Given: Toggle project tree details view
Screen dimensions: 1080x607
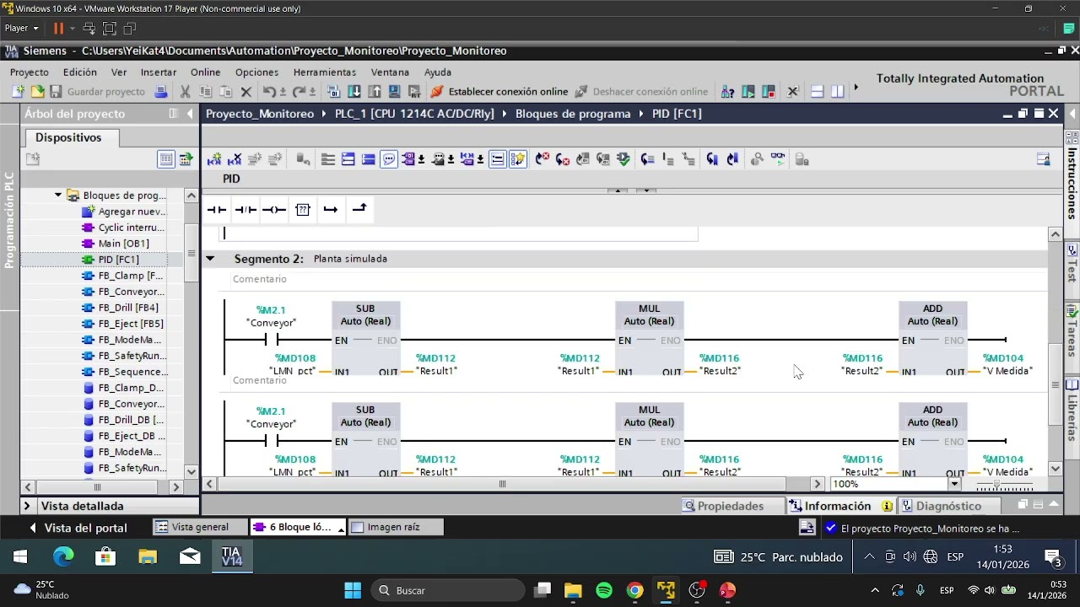Looking at the screenshot, I should coord(166,158).
